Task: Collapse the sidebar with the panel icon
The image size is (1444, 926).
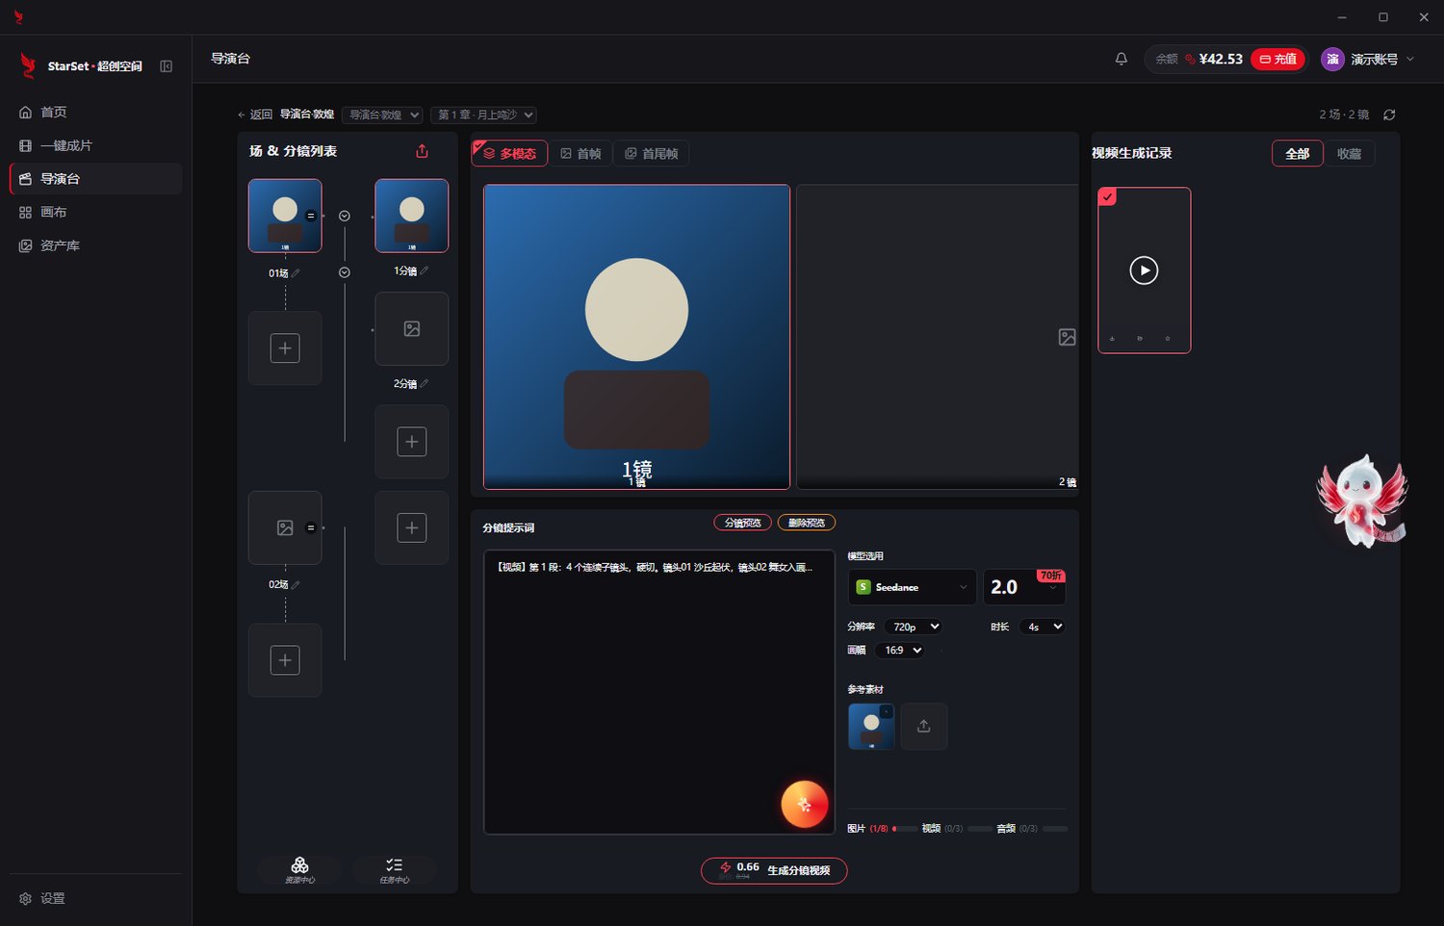Action: 166,66
